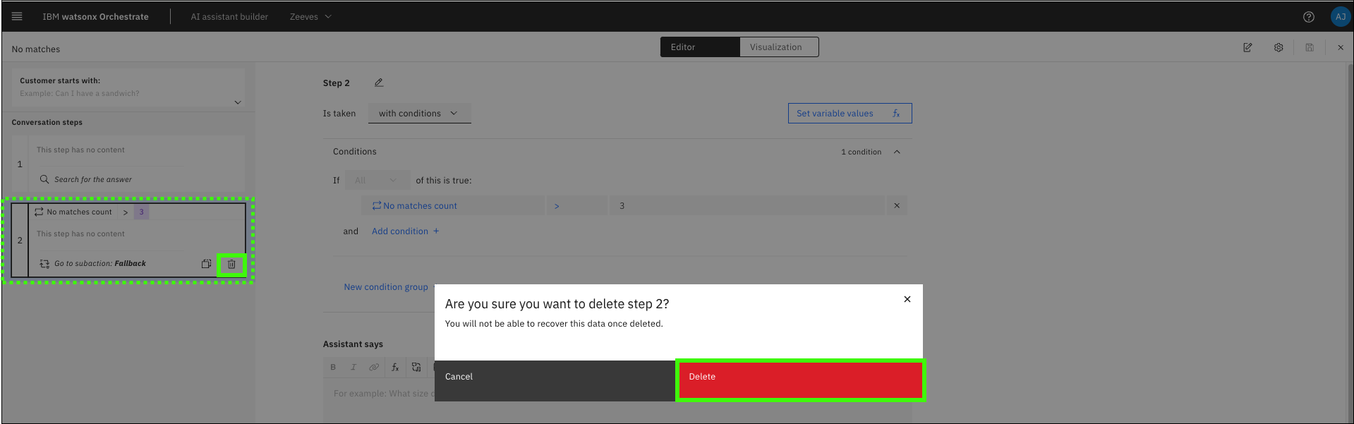Expand the Customer starts with panel
The width and height of the screenshot is (1354, 424).
coord(238,102)
